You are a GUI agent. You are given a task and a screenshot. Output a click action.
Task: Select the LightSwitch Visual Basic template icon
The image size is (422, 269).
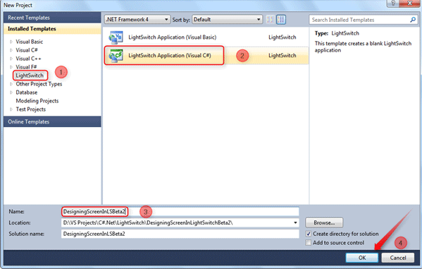(116, 37)
